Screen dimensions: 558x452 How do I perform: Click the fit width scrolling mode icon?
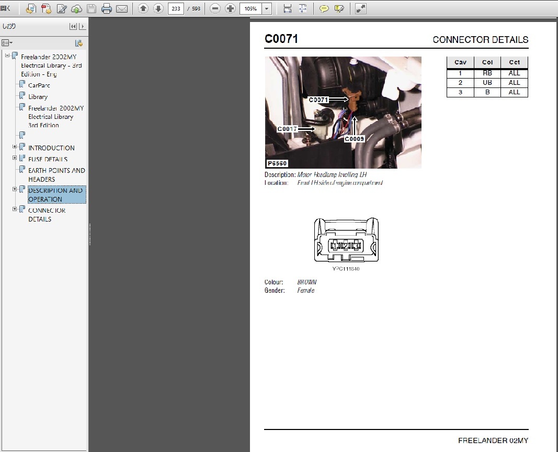pyautogui.click(x=288, y=8)
